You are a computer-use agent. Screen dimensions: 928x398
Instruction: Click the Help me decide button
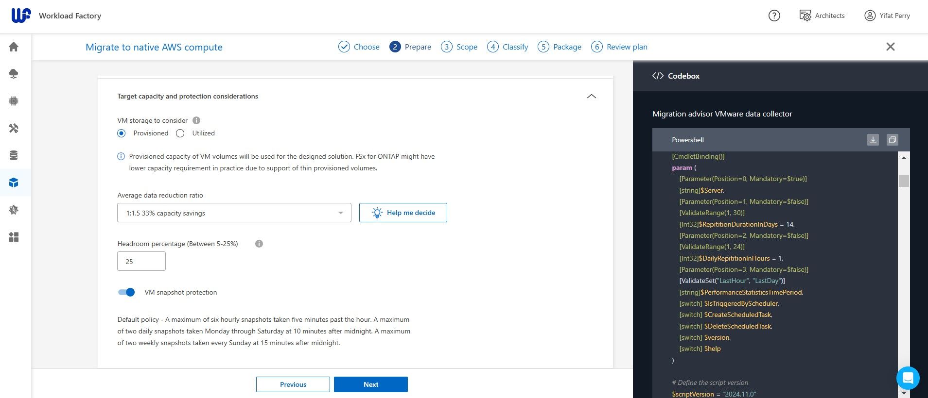[403, 213]
